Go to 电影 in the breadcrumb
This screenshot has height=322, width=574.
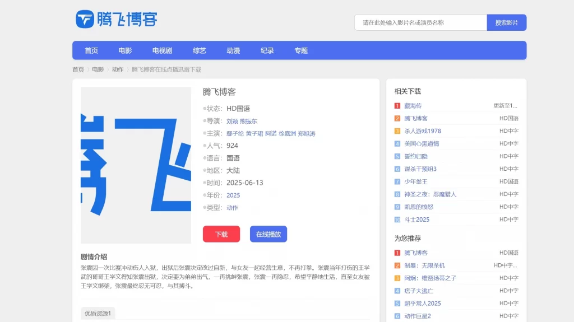point(98,69)
